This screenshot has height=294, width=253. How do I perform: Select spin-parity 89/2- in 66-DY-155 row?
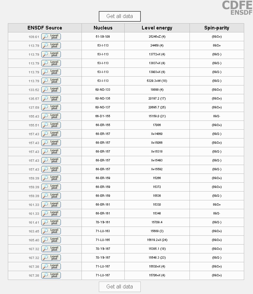click(217, 116)
